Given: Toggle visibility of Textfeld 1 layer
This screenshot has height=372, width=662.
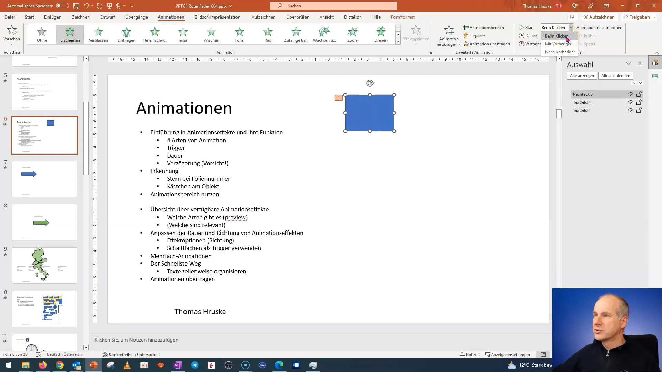Looking at the screenshot, I should (630, 110).
